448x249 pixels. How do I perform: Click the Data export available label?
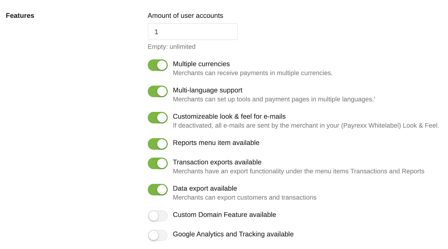tap(205, 189)
